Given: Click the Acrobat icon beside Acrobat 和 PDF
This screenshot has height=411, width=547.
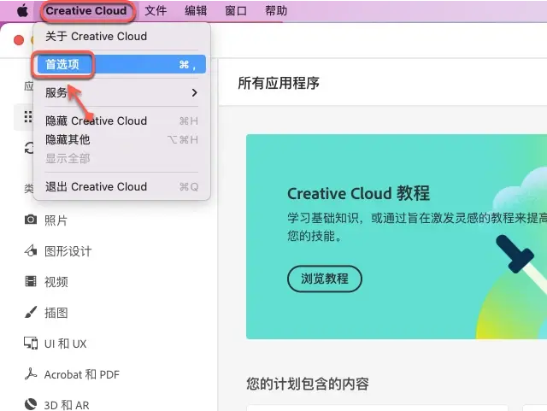Looking at the screenshot, I should [x=31, y=374].
